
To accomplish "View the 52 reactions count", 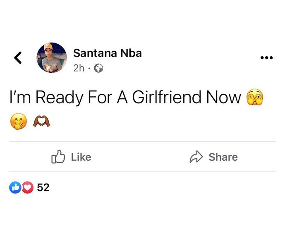I will 43,188.
